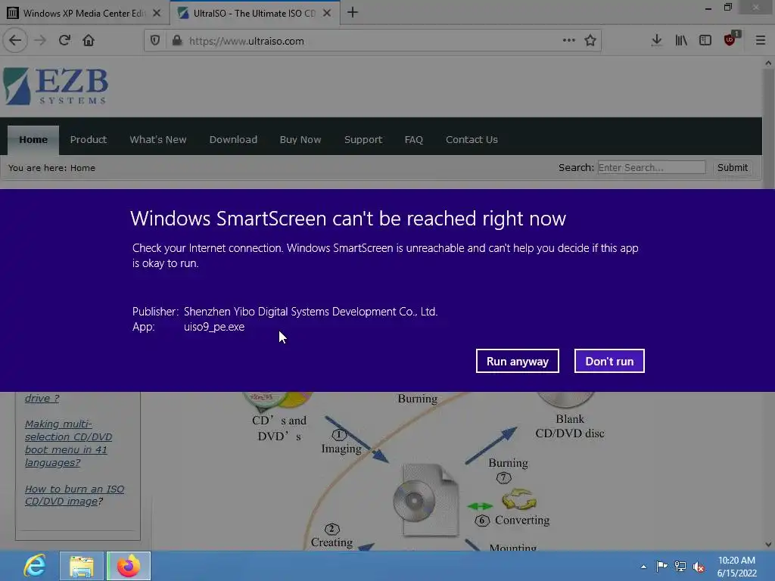Open File Explorer from taskbar
The image size is (775, 581).
click(x=82, y=566)
